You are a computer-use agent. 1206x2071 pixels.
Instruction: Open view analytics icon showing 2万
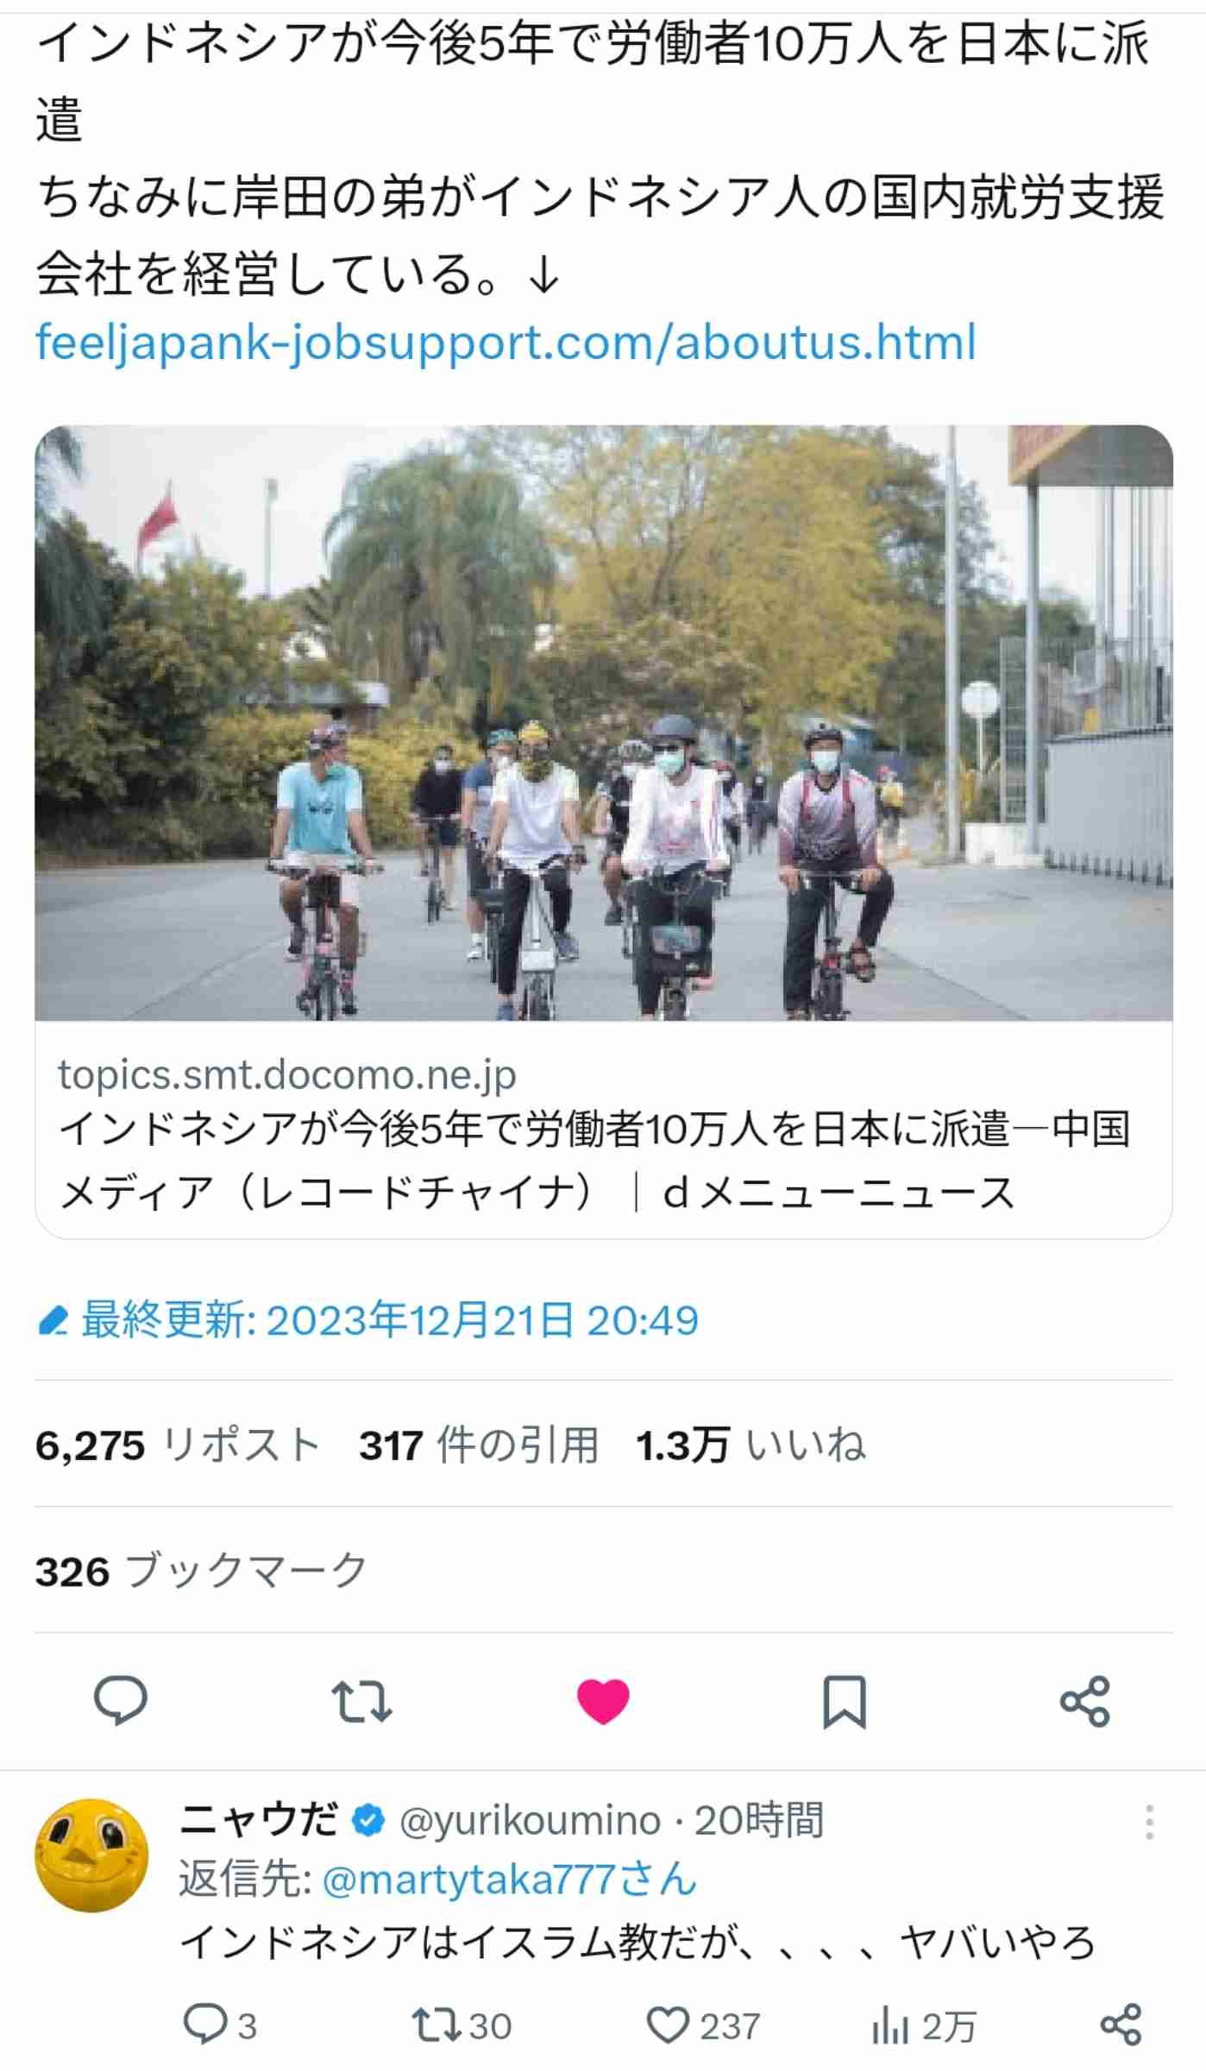pos(923,2025)
